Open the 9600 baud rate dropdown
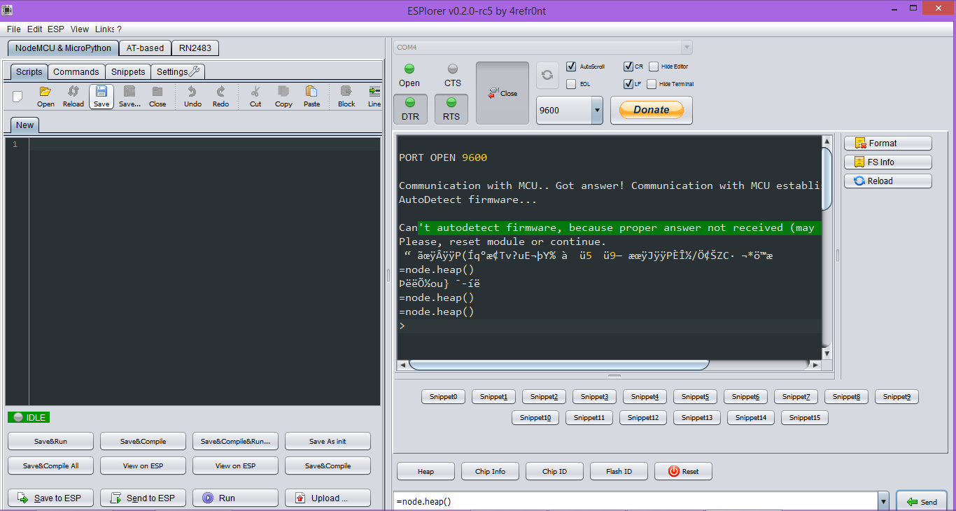The height and width of the screenshot is (511, 956). click(x=596, y=110)
